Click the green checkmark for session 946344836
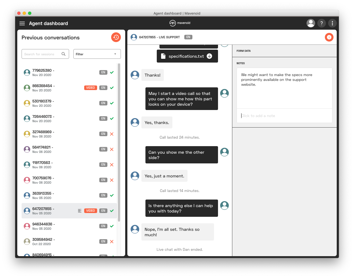The width and height of the screenshot is (354, 278). 112,226
